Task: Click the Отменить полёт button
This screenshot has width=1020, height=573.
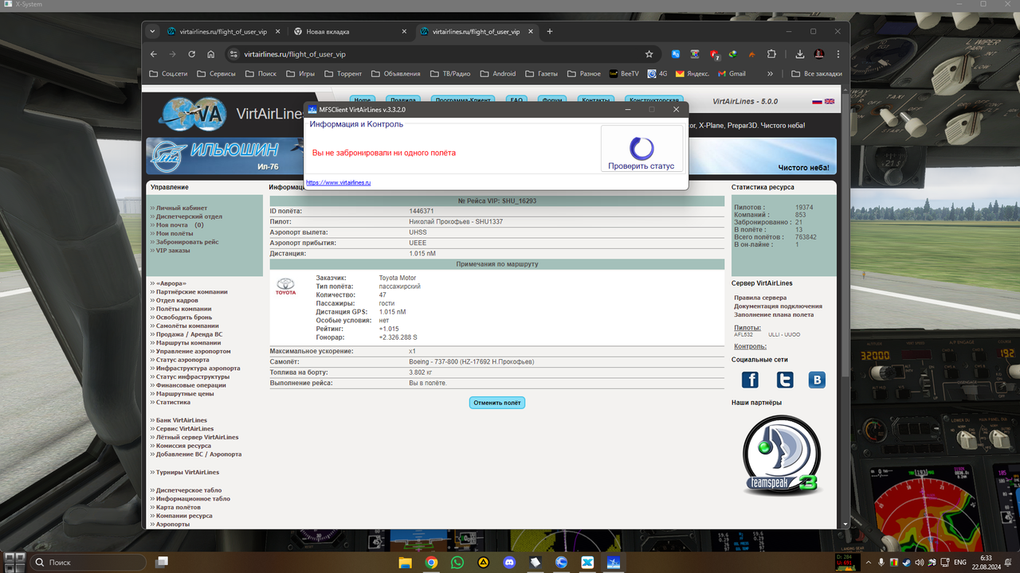Action: point(497,403)
